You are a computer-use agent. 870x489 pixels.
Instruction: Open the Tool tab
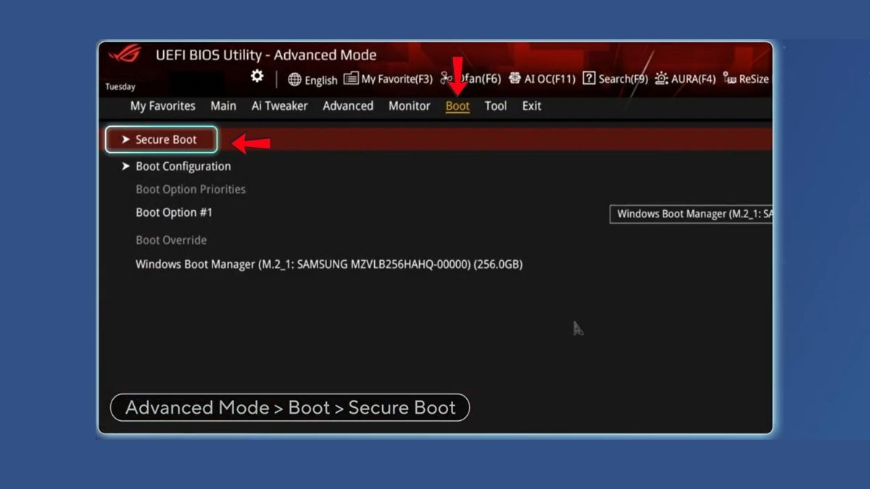[x=496, y=106]
